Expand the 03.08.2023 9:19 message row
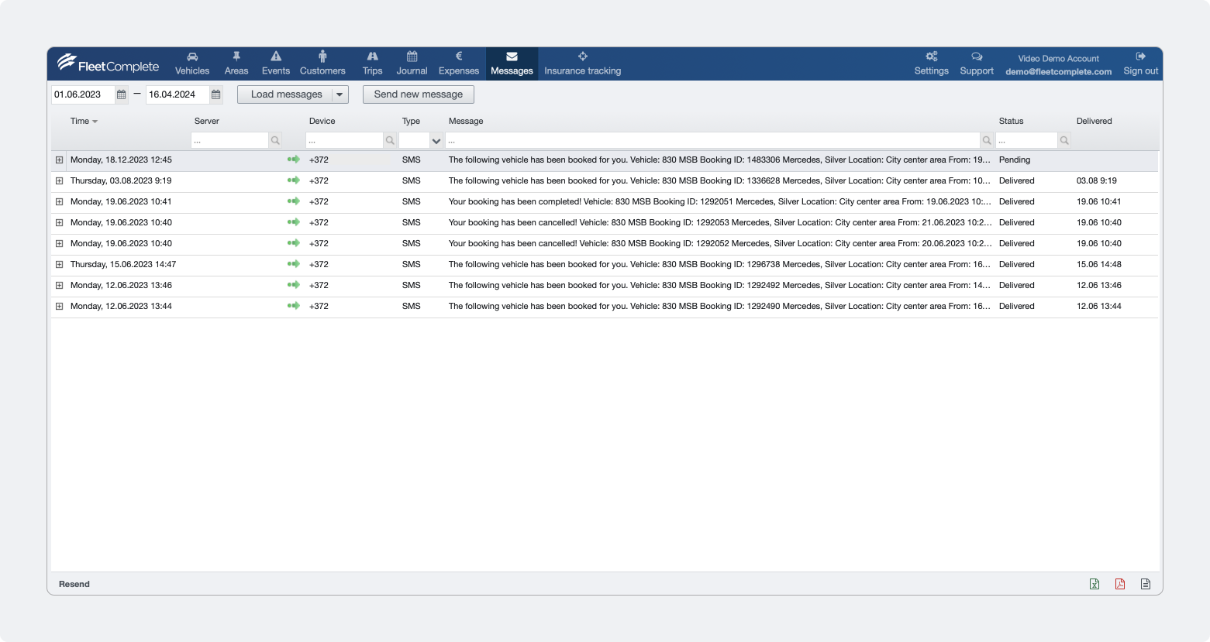The width and height of the screenshot is (1210, 642). (59, 180)
